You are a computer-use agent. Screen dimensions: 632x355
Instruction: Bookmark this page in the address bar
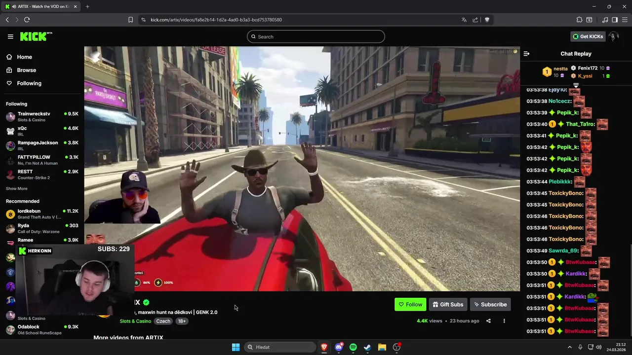click(x=130, y=20)
